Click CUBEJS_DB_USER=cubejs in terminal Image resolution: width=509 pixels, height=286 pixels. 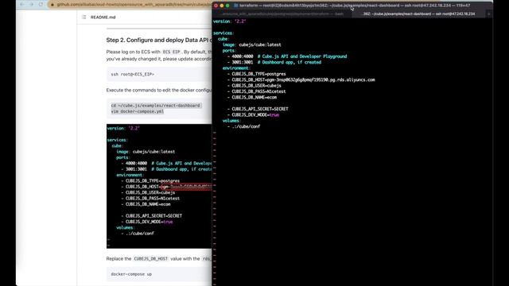(256, 86)
